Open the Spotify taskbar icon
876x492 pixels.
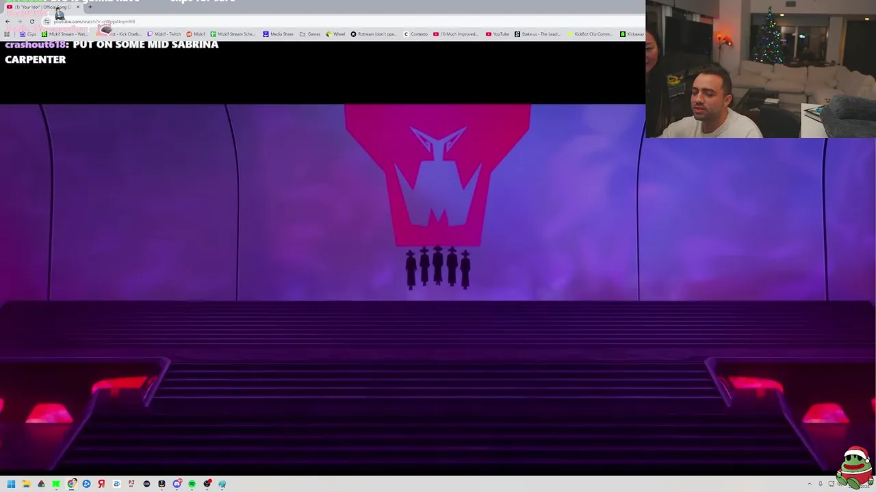point(192,484)
